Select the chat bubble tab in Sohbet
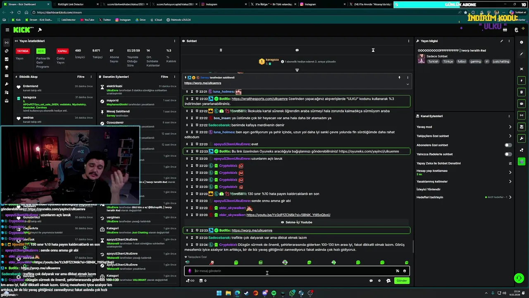529x298 pixels. click(297, 50)
